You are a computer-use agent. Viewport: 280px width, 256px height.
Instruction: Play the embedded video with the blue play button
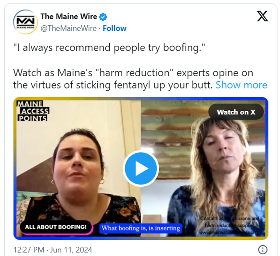(141, 169)
